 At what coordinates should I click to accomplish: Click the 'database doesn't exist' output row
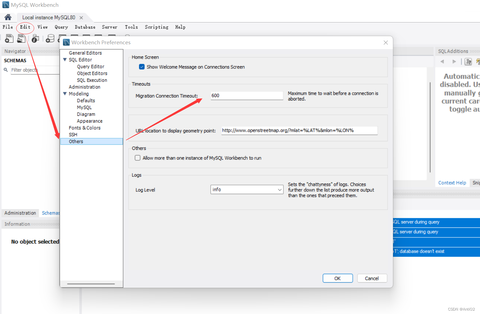coord(436,251)
